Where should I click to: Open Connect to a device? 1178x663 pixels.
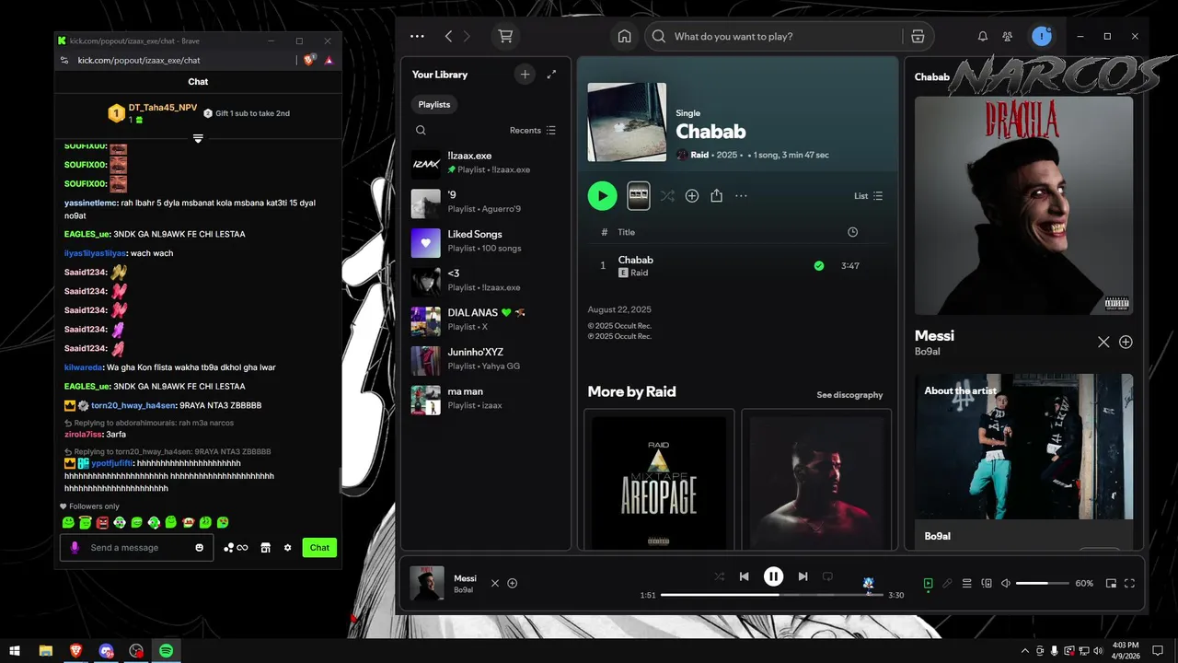[x=987, y=583]
